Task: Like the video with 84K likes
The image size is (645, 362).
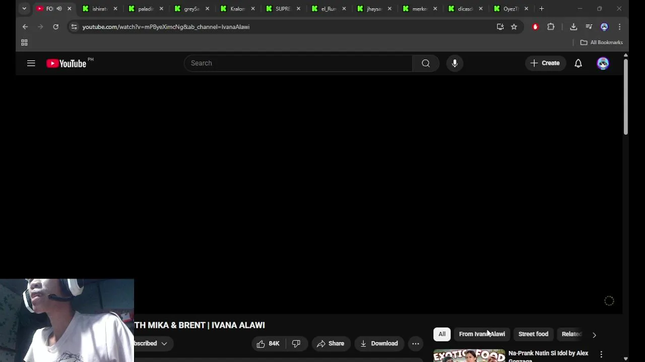Action: click(x=268, y=343)
